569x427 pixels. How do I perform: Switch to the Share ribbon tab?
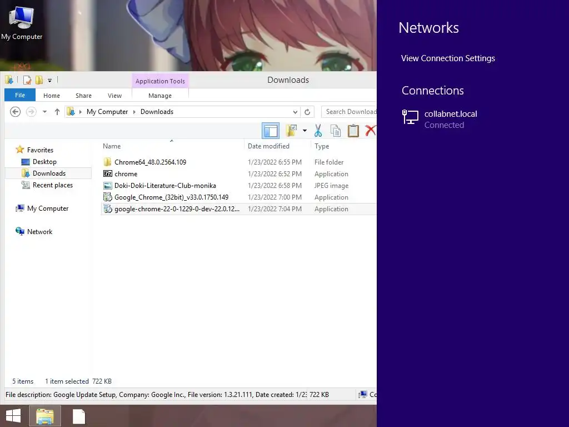point(83,96)
